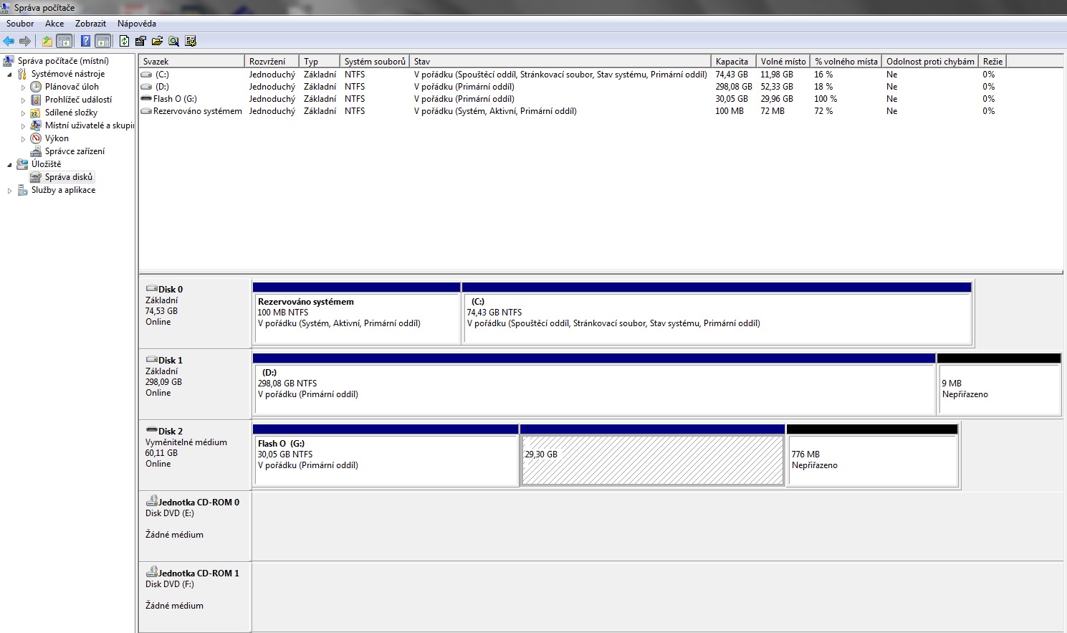Click the Jednotka CD-ROM 0 drive icon
The image size is (1067, 633).
(x=151, y=501)
